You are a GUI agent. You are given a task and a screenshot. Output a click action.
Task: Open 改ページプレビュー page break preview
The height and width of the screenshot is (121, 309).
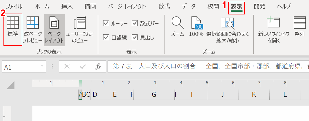pos(33,28)
